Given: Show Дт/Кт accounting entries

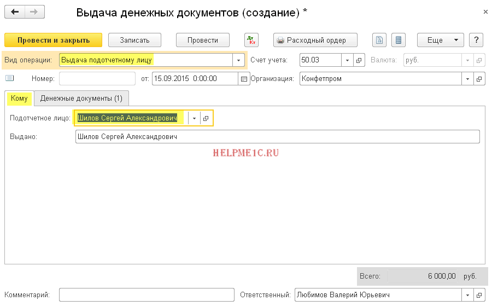Looking at the screenshot, I should (x=251, y=40).
